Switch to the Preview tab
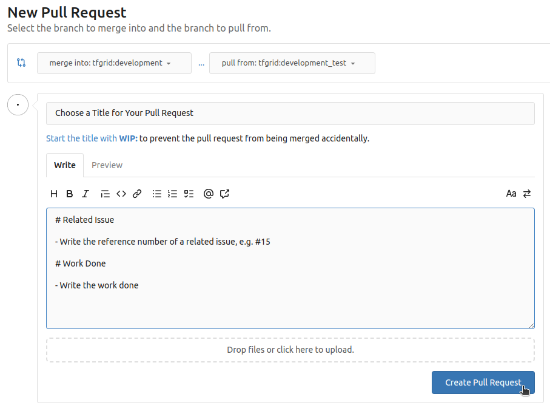Image resolution: width=550 pixels, height=408 pixels. (107, 165)
